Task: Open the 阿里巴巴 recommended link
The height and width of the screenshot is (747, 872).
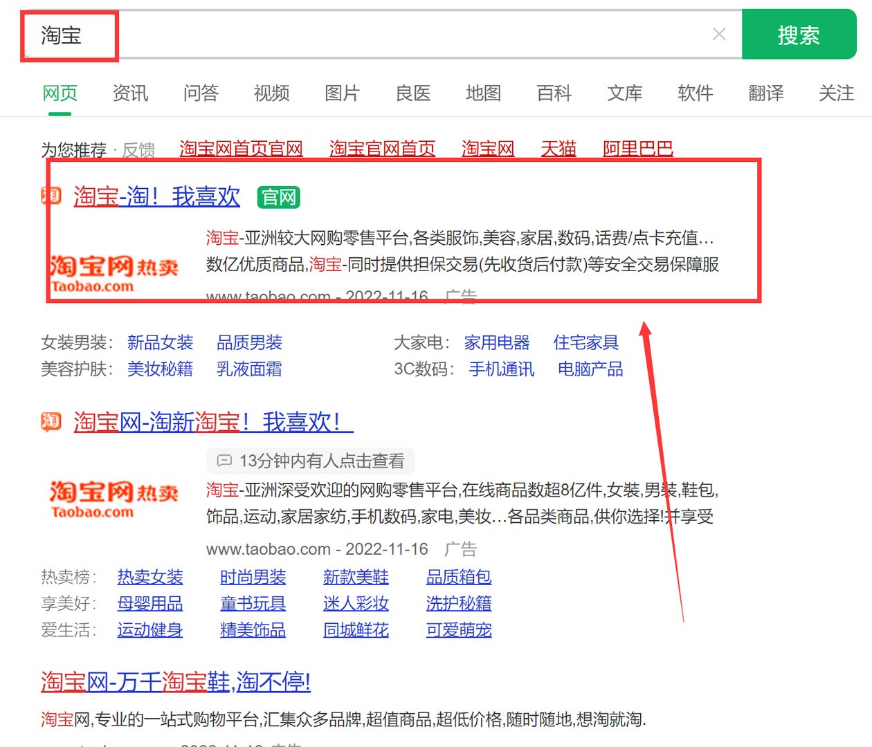Action: point(636,148)
